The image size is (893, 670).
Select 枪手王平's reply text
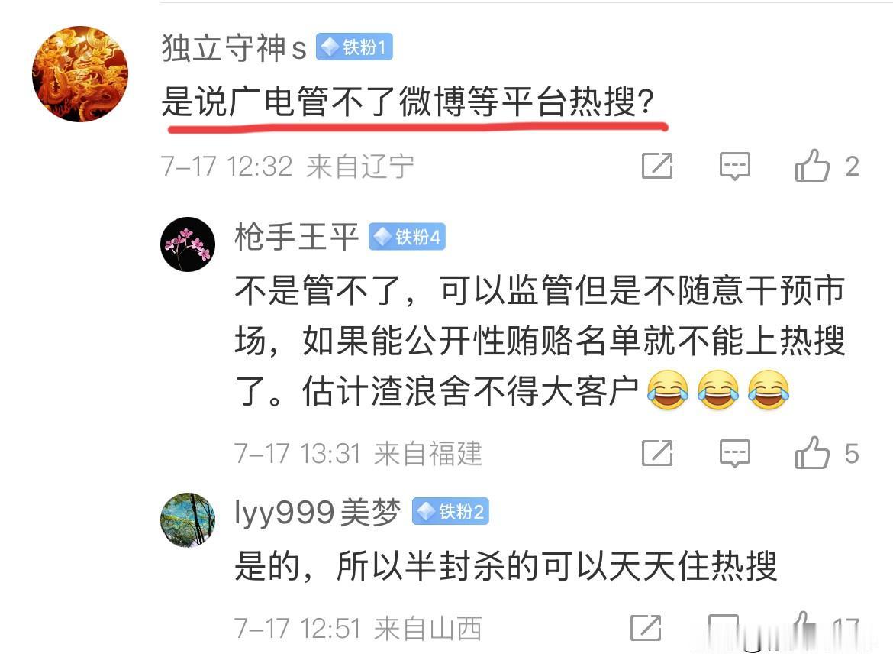[540, 341]
